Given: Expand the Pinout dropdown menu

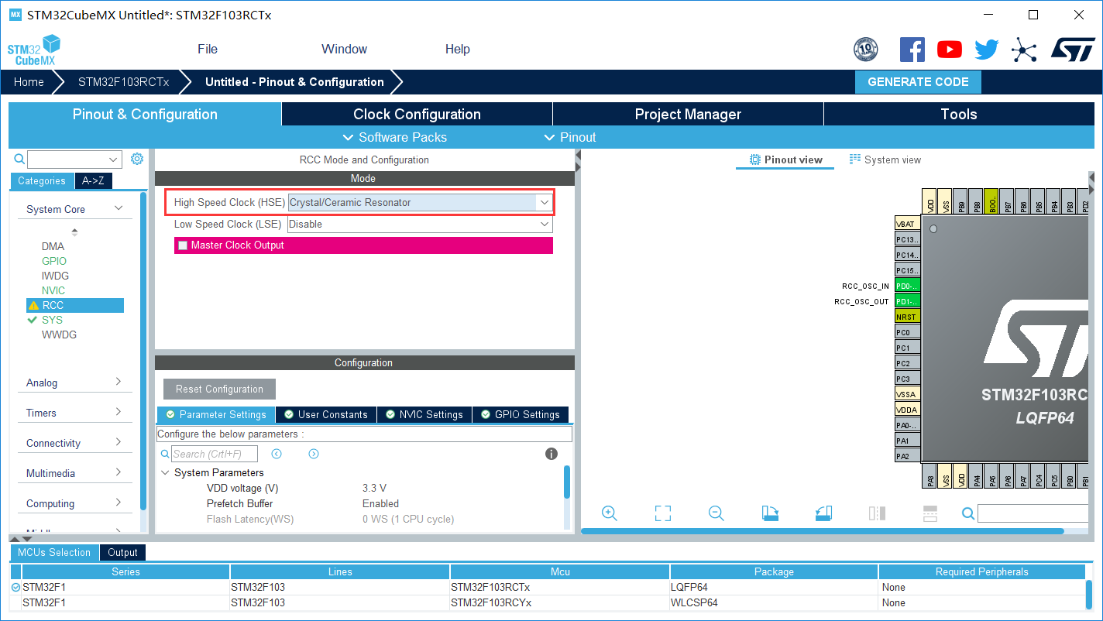Looking at the screenshot, I should tap(569, 137).
